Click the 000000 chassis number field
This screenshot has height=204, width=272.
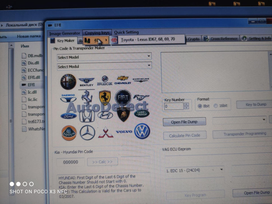pos(71,162)
